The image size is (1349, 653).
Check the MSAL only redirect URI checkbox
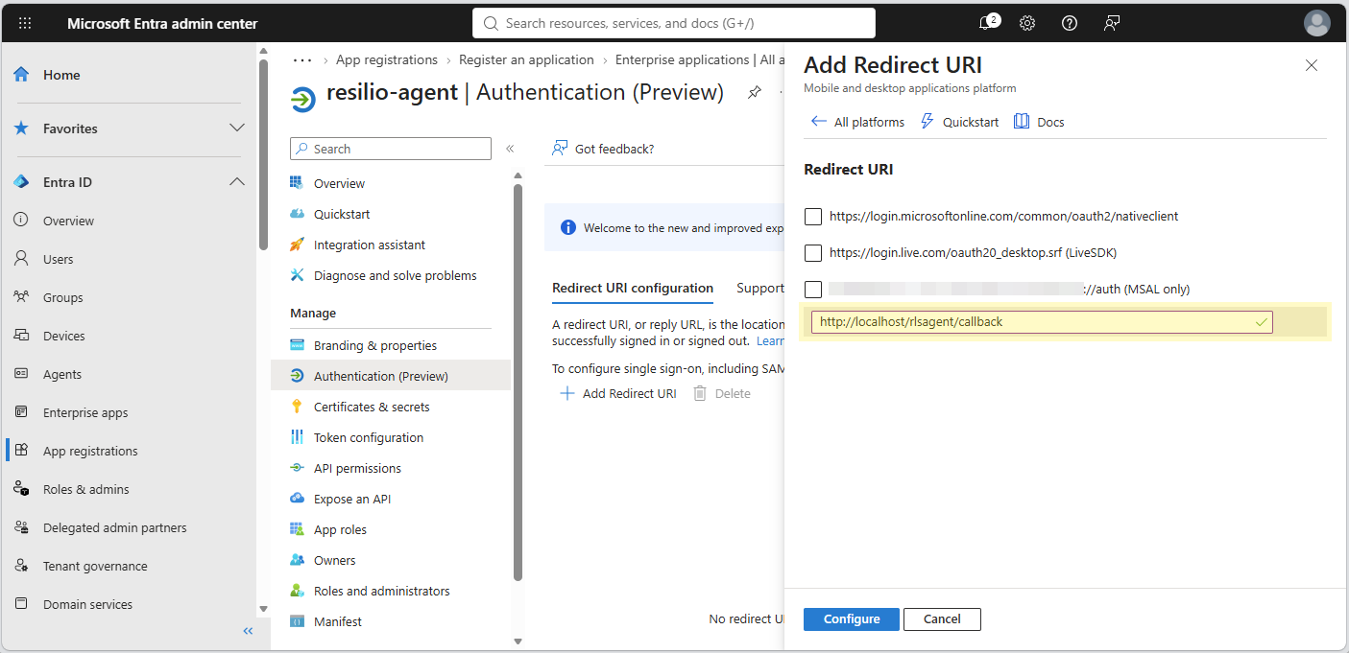point(813,289)
